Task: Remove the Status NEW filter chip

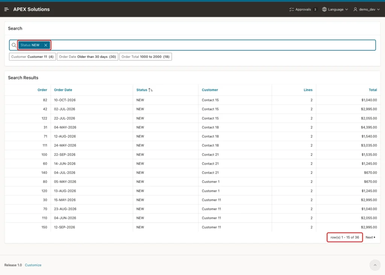Action: click(x=45, y=45)
